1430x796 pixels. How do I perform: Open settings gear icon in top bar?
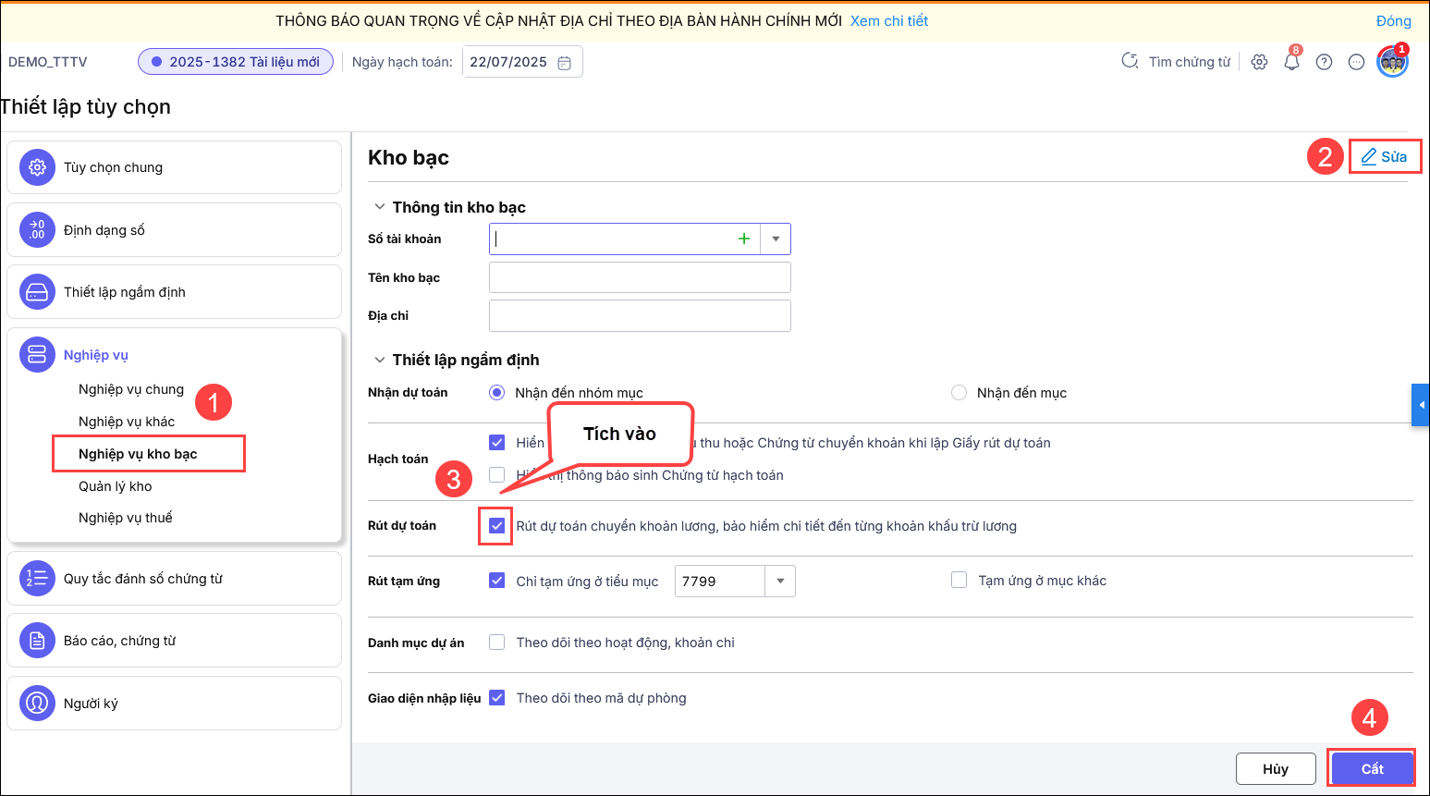click(1259, 62)
